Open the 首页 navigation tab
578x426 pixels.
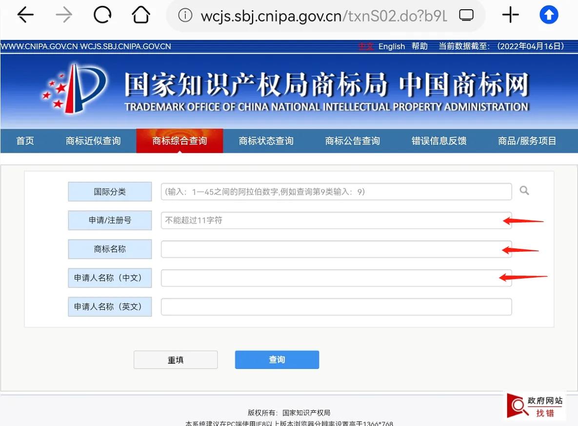click(x=25, y=141)
